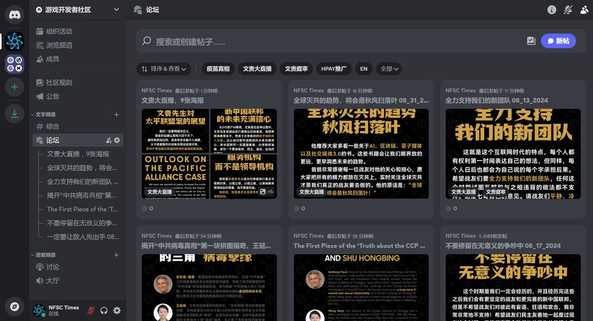
Task: Filter by 疫苗真相 tag
Action: point(218,69)
